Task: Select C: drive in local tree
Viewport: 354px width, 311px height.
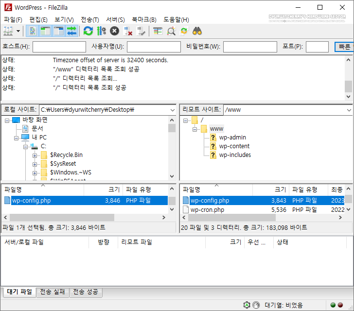Action: pos(43,146)
